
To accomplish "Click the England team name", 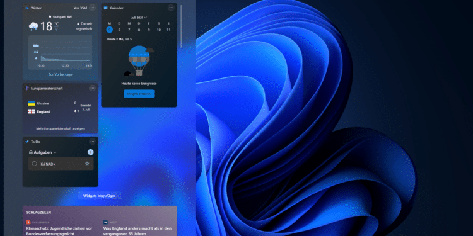I will 44,111.
